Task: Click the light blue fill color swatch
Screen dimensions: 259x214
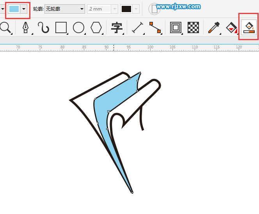Action: point(14,9)
